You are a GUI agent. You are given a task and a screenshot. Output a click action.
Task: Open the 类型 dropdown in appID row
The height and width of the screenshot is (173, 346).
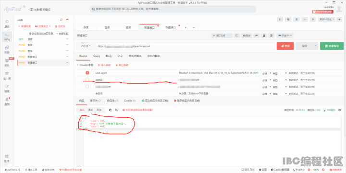(280, 80)
